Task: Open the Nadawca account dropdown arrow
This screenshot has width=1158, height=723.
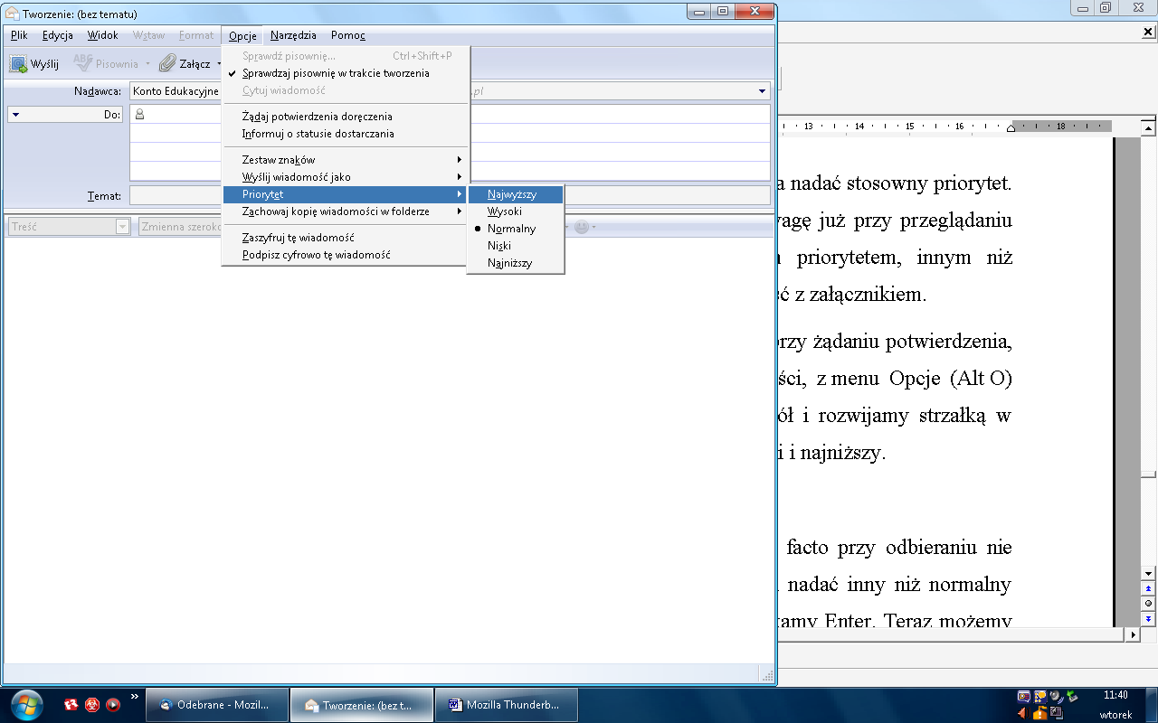Action: point(762,91)
